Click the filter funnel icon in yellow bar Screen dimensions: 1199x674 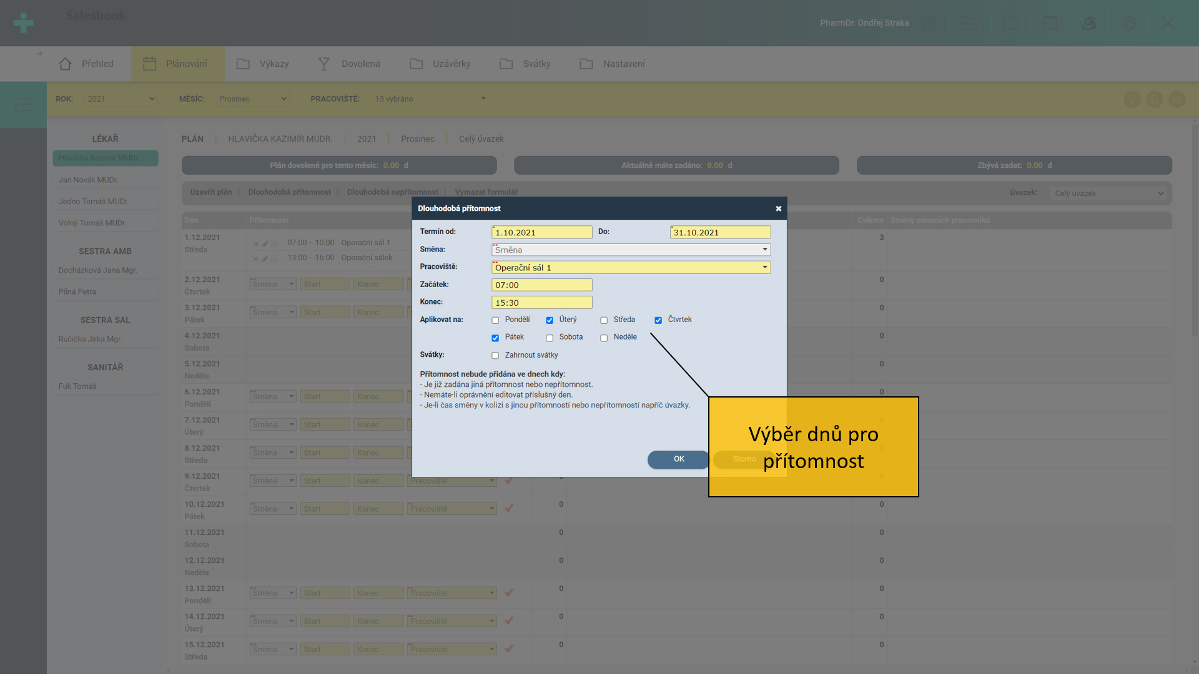pyautogui.click(x=1132, y=99)
